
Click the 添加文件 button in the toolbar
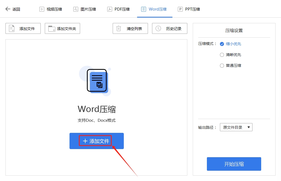(x=23, y=28)
